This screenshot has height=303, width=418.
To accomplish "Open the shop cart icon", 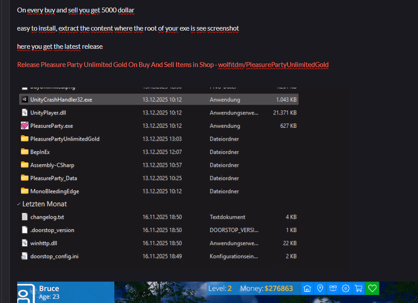I will coord(359,288).
